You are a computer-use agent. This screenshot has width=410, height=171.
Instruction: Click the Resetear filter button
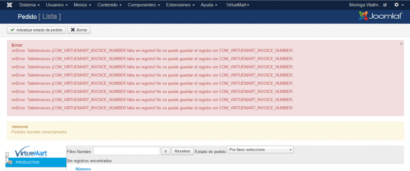(183, 151)
